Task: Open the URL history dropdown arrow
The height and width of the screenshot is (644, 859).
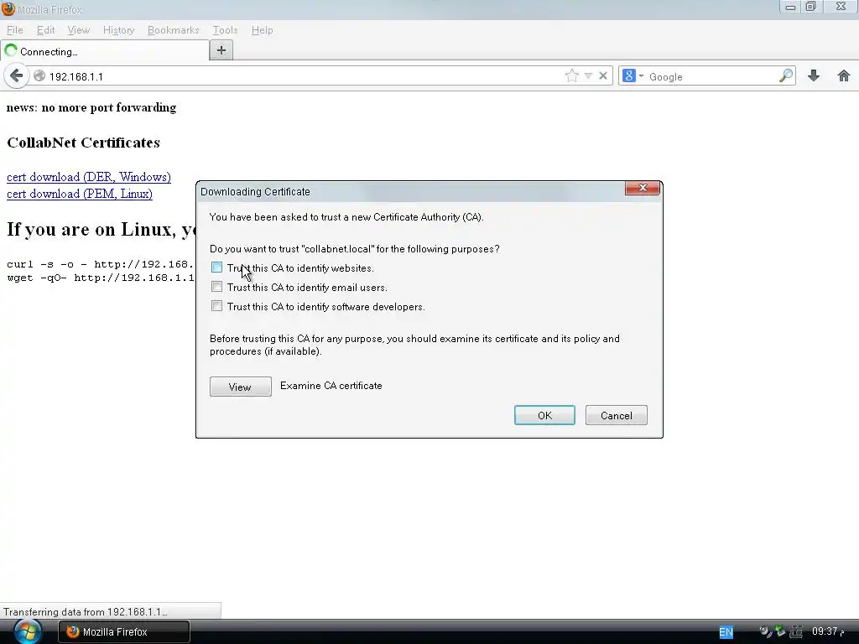Action: click(588, 76)
